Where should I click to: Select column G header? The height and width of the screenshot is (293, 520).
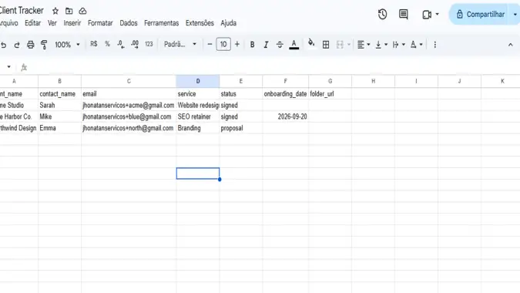(x=330, y=81)
